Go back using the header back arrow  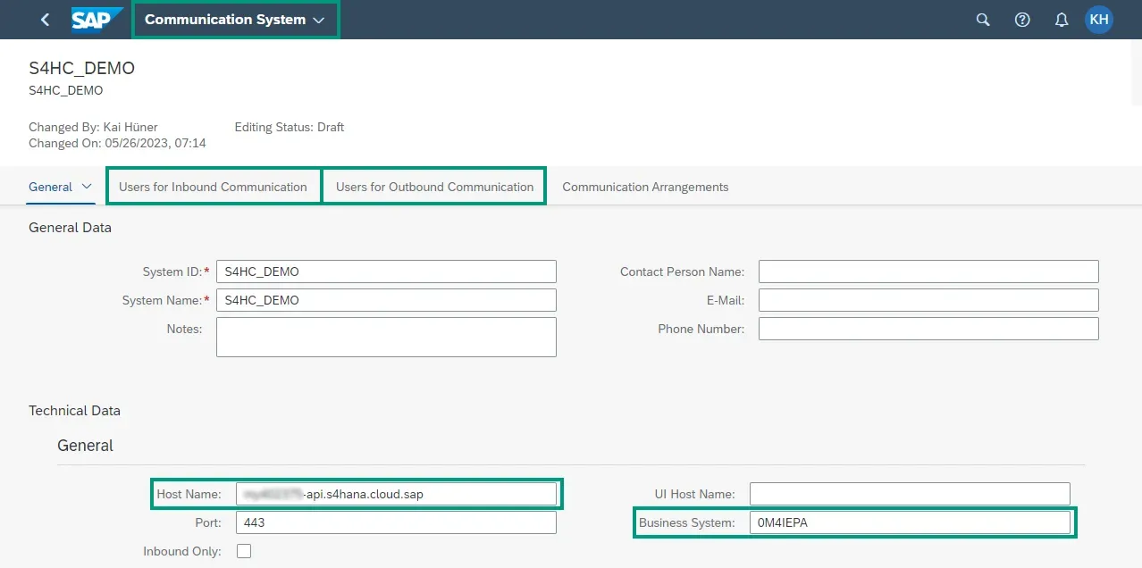[x=46, y=20]
